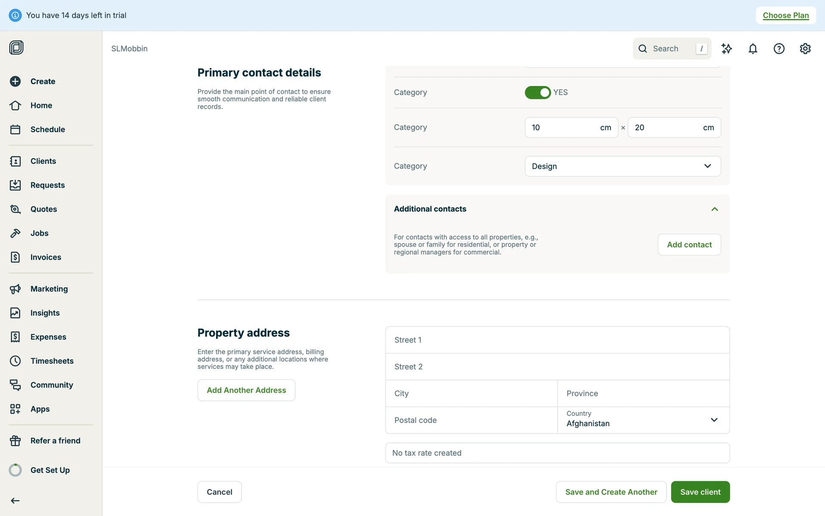Open the help question mark icon
The image size is (825, 516).
pyautogui.click(x=779, y=49)
